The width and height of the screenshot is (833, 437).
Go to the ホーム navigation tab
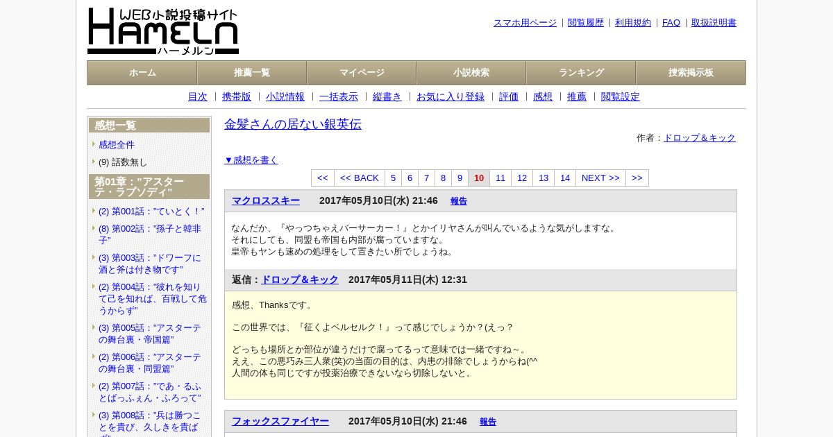click(142, 73)
